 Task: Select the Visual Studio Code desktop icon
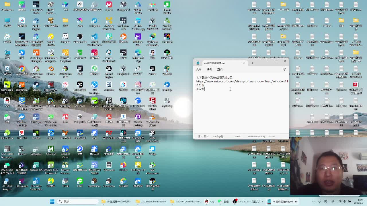[x=94, y=38]
